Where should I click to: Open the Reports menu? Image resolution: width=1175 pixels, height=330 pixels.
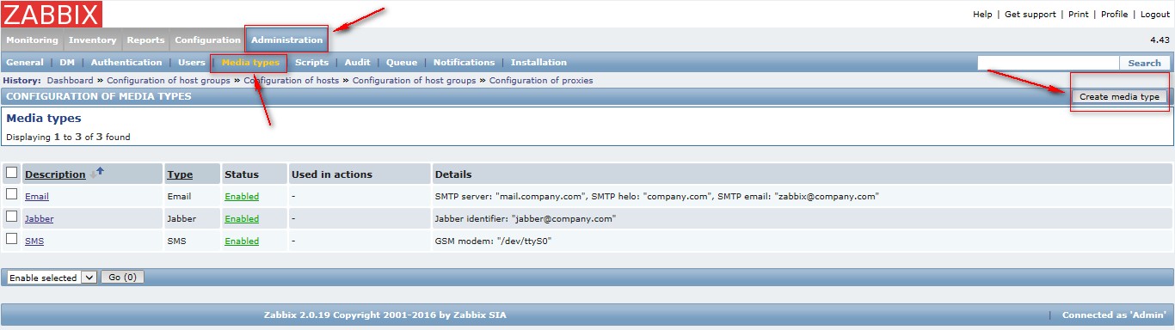coord(145,40)
